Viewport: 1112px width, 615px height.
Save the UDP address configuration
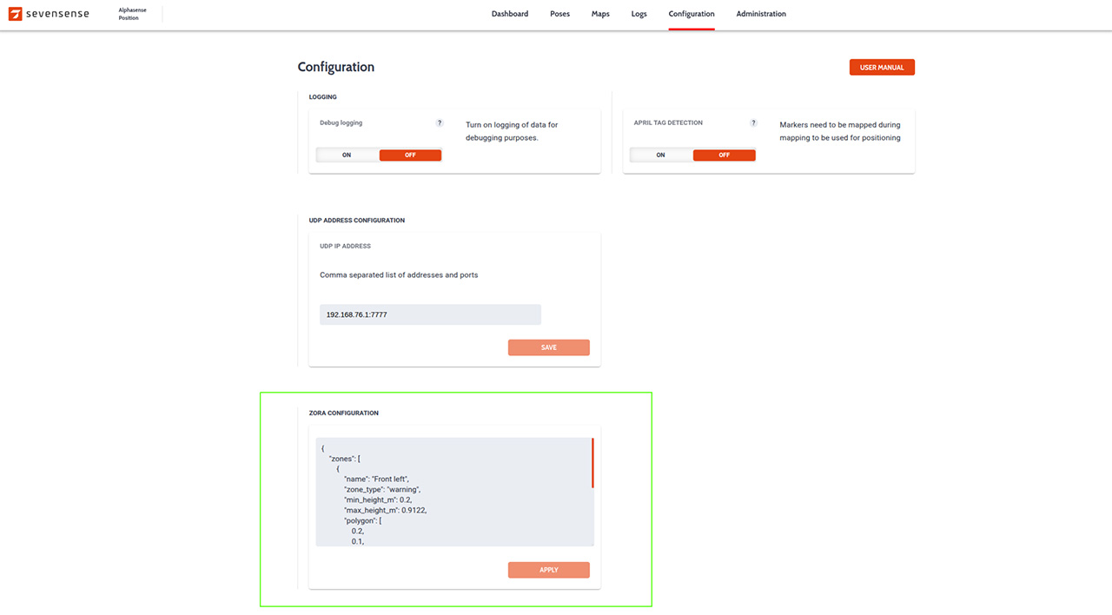[x=548, y=347]
